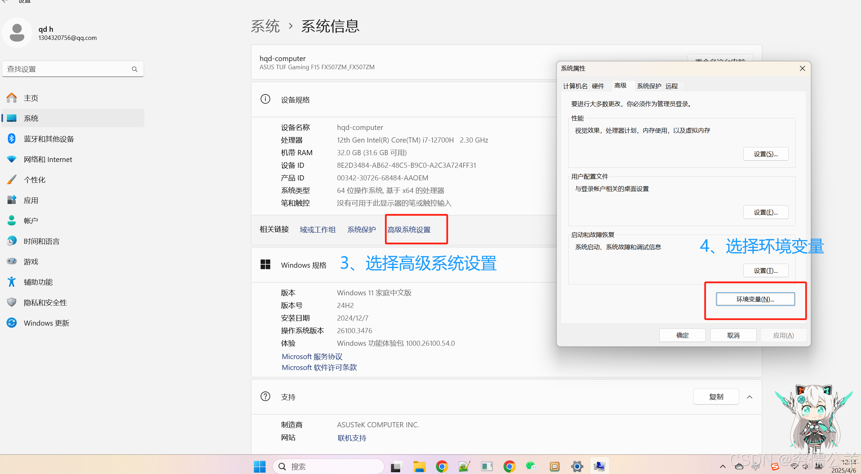Open 帐户 settings from the sidebar icon
This screenshot has width=861, height=474.
pyautogui.click(x=11, y=220)
